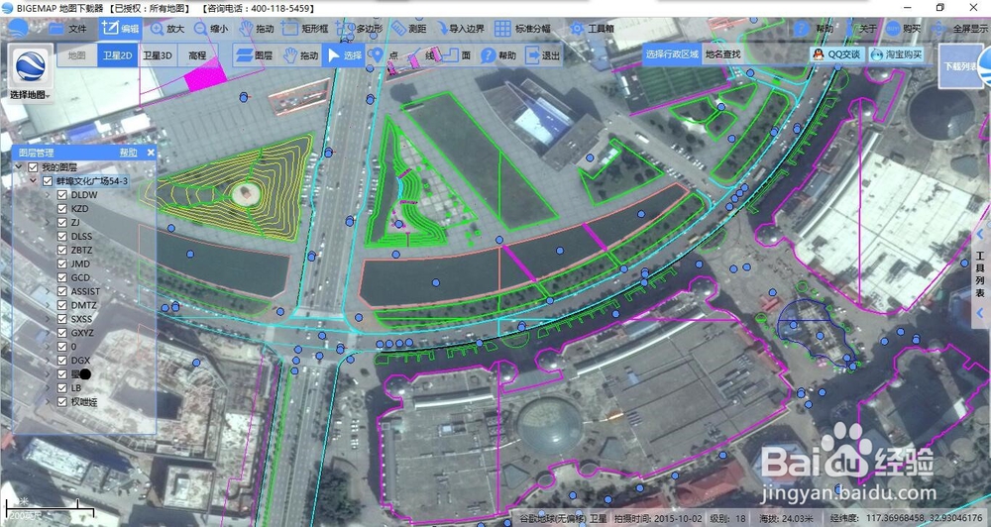The width and height of the screenshot is (991, 527).
Task: Toggle 全屏显示 fullscreen display
Action: 960,29
